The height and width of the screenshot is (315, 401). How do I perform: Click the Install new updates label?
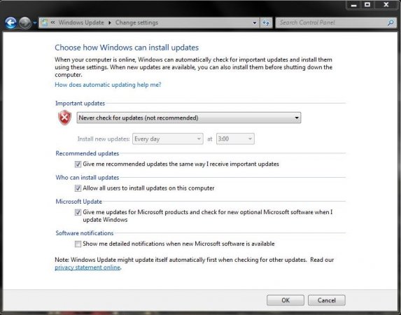tap(104, 139)
